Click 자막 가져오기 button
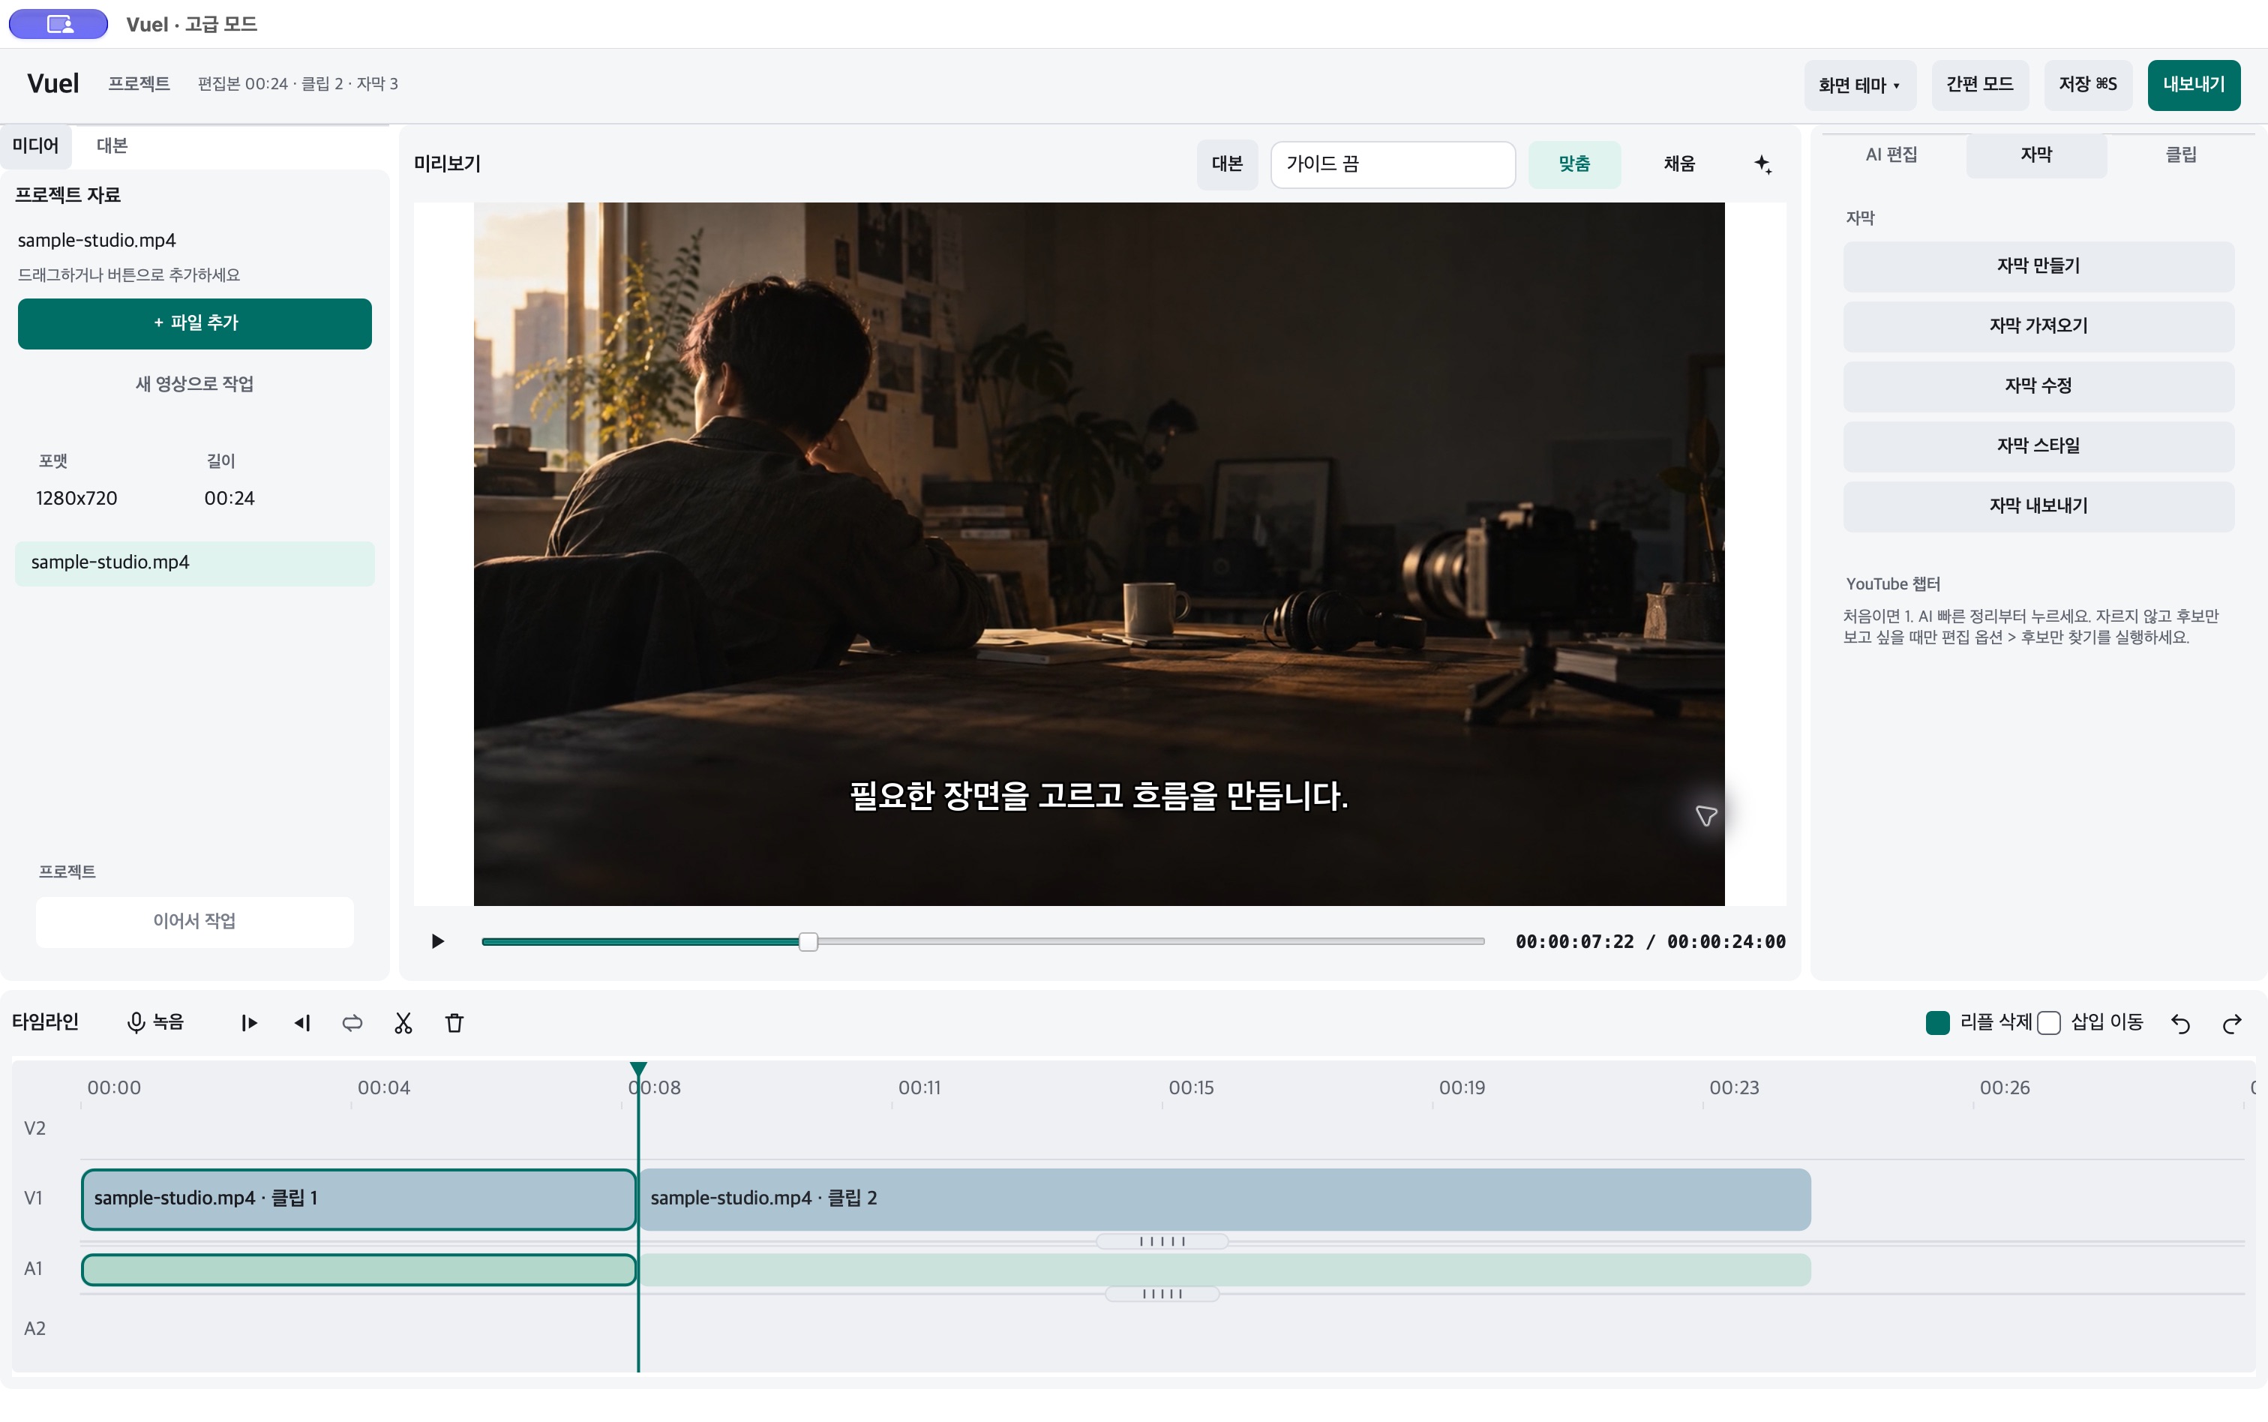Viewport: 2268px width, 1422px height. pyautogui.click(x=2038, y=326)
